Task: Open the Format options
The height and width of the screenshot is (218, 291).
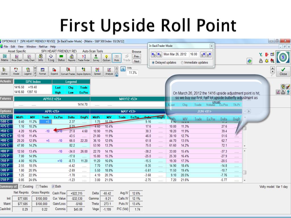Action: click(43, 71)
